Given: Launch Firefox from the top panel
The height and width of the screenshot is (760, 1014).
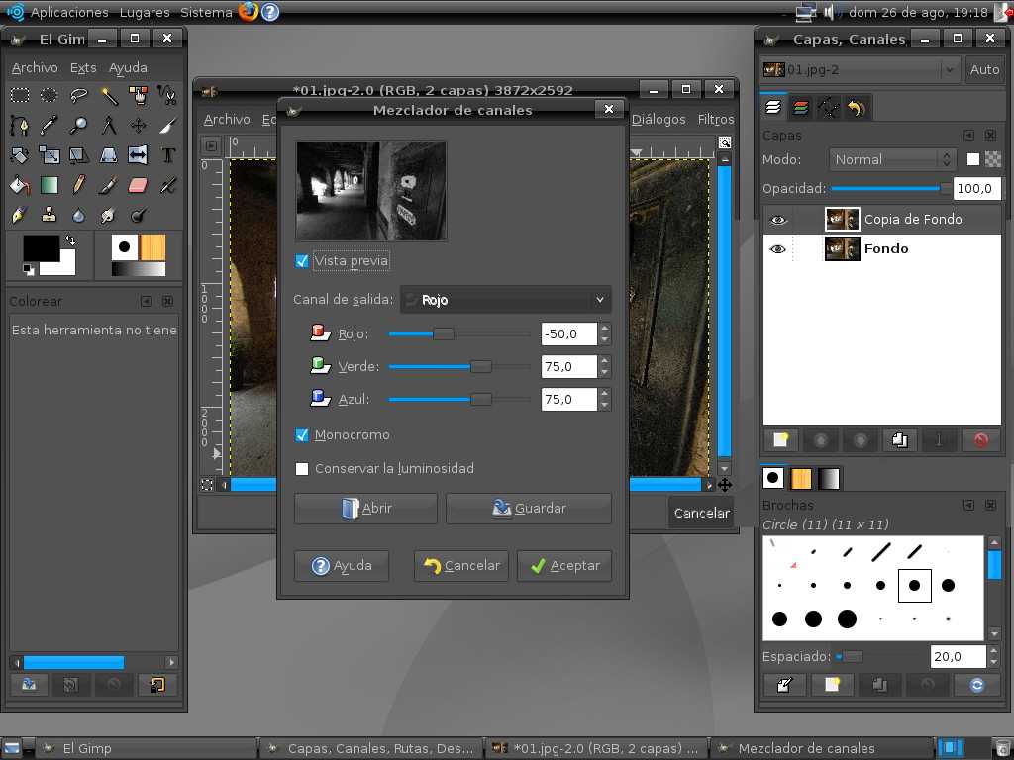Looking at the screenshot, I should tap(248, 12).
